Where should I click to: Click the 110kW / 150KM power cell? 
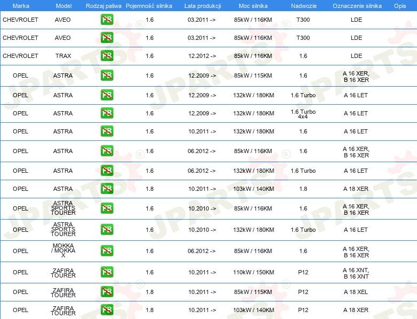(x=253, y=272)
